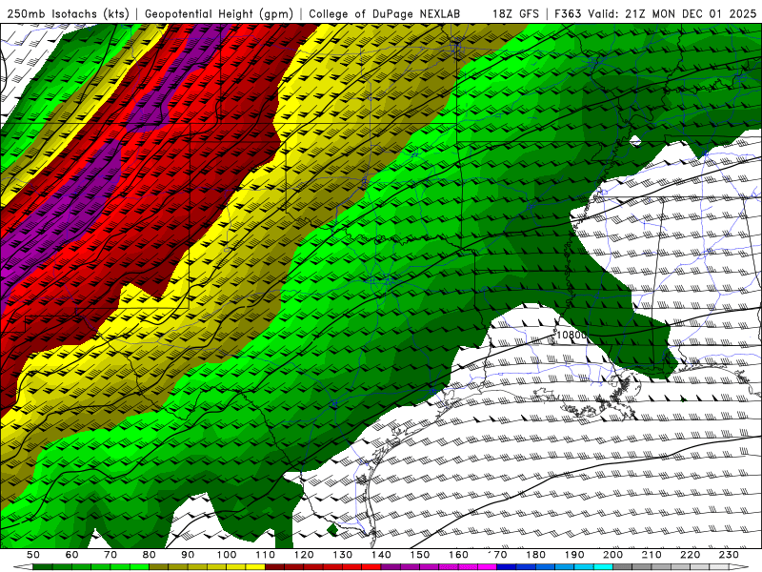Click the 80 knot legend label
Image resolution: width=762 pixels, height=572 pixels.
pyautogui.click(x=150, y=555)
